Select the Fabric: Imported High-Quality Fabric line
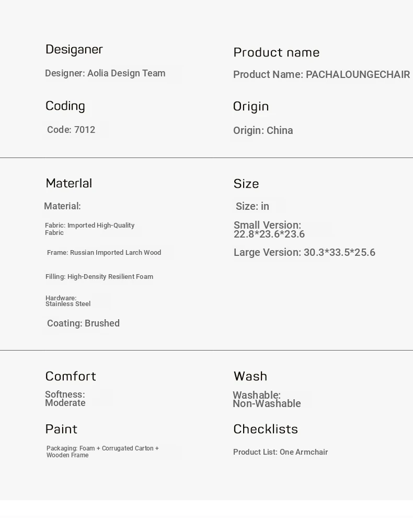Image resolution: width=413 pixels, height=518 pixels. point(89,229)
